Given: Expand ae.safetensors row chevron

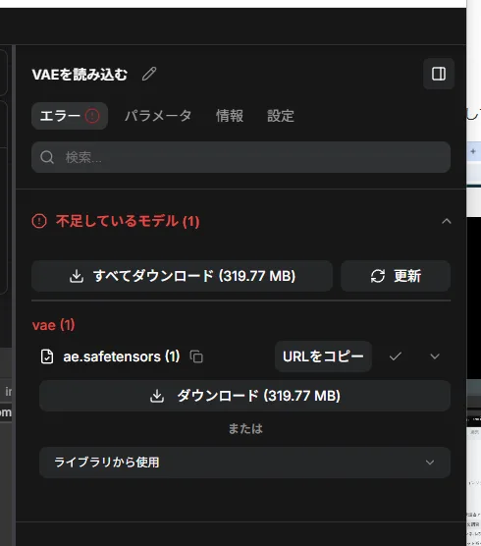Looking at the screenshot, I should coord(435,356).
